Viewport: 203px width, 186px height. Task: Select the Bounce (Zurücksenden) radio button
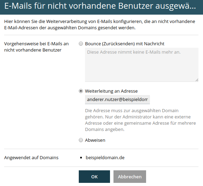tap(81, 44)
